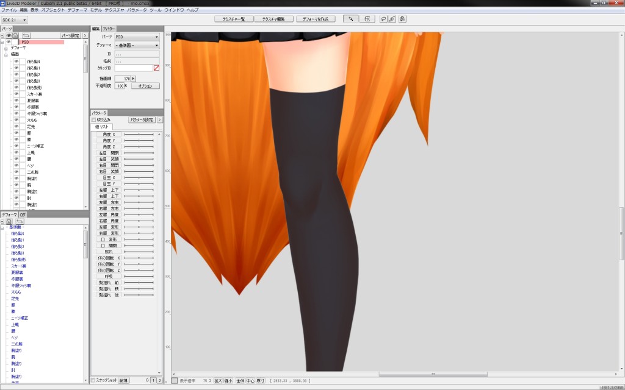Image resolution: width=625 pixels, height=390 pixels.
Task: Collapse all via minus icon in parts header
Action: click(2, 35)
